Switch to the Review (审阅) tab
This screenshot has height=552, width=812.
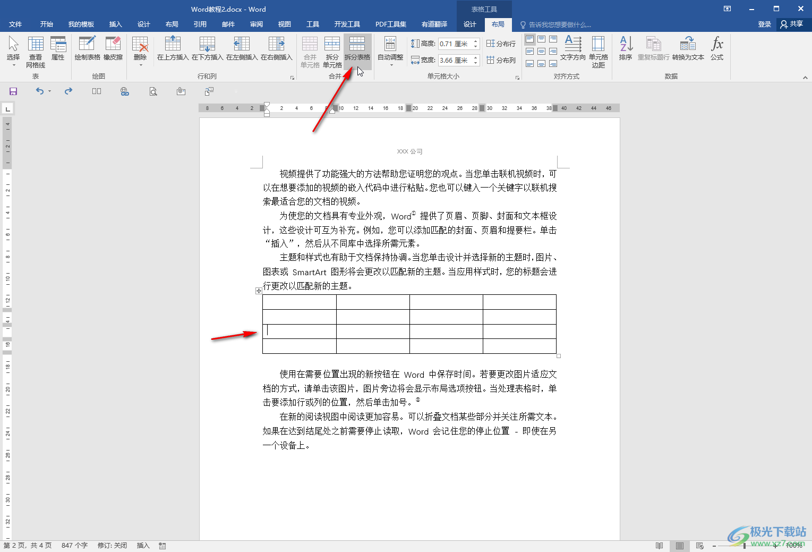[x=257, y=24]
